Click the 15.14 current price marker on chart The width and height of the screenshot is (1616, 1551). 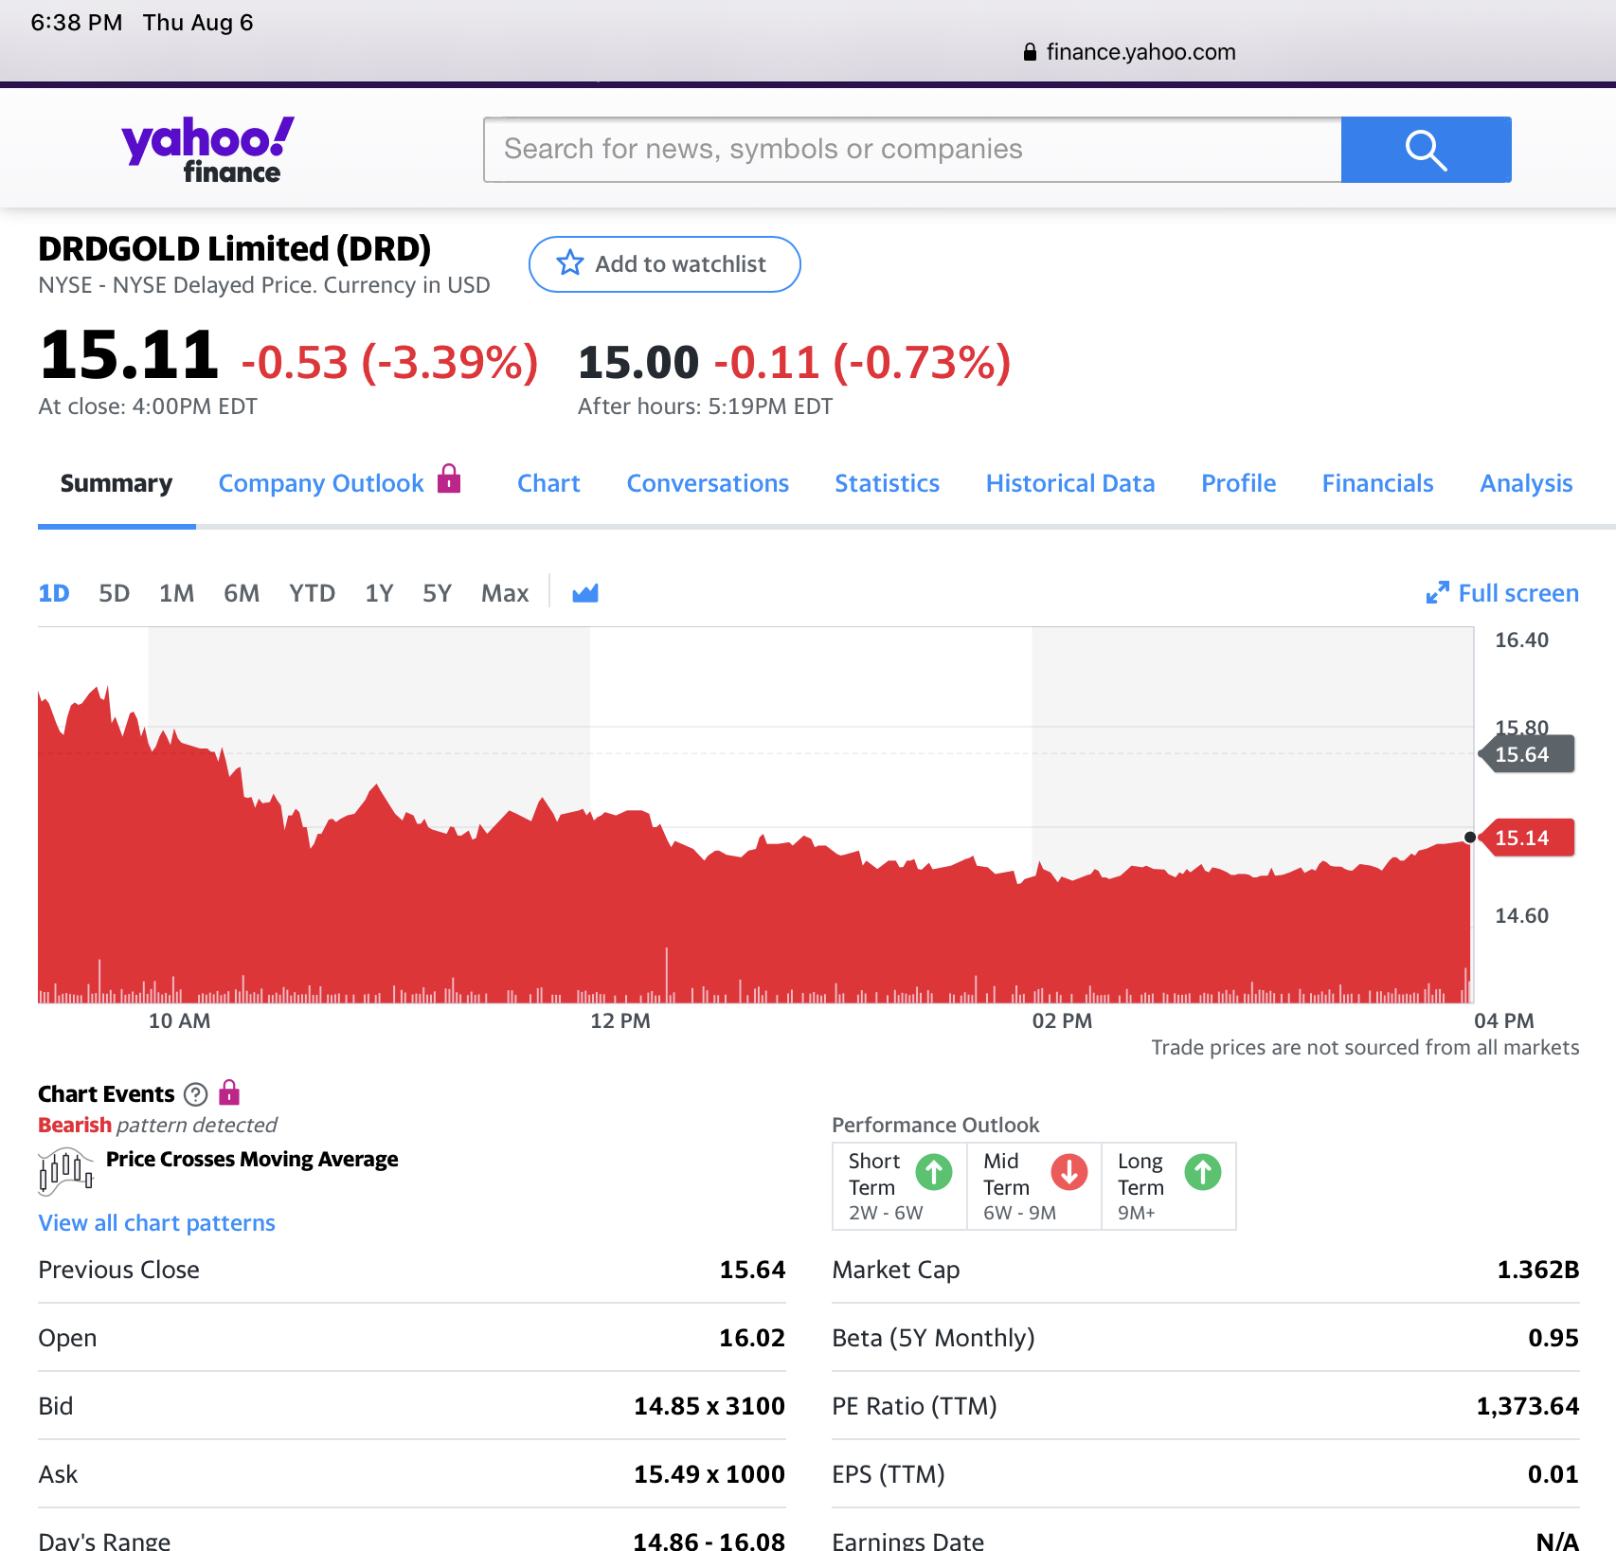[x=1527, y=838]
